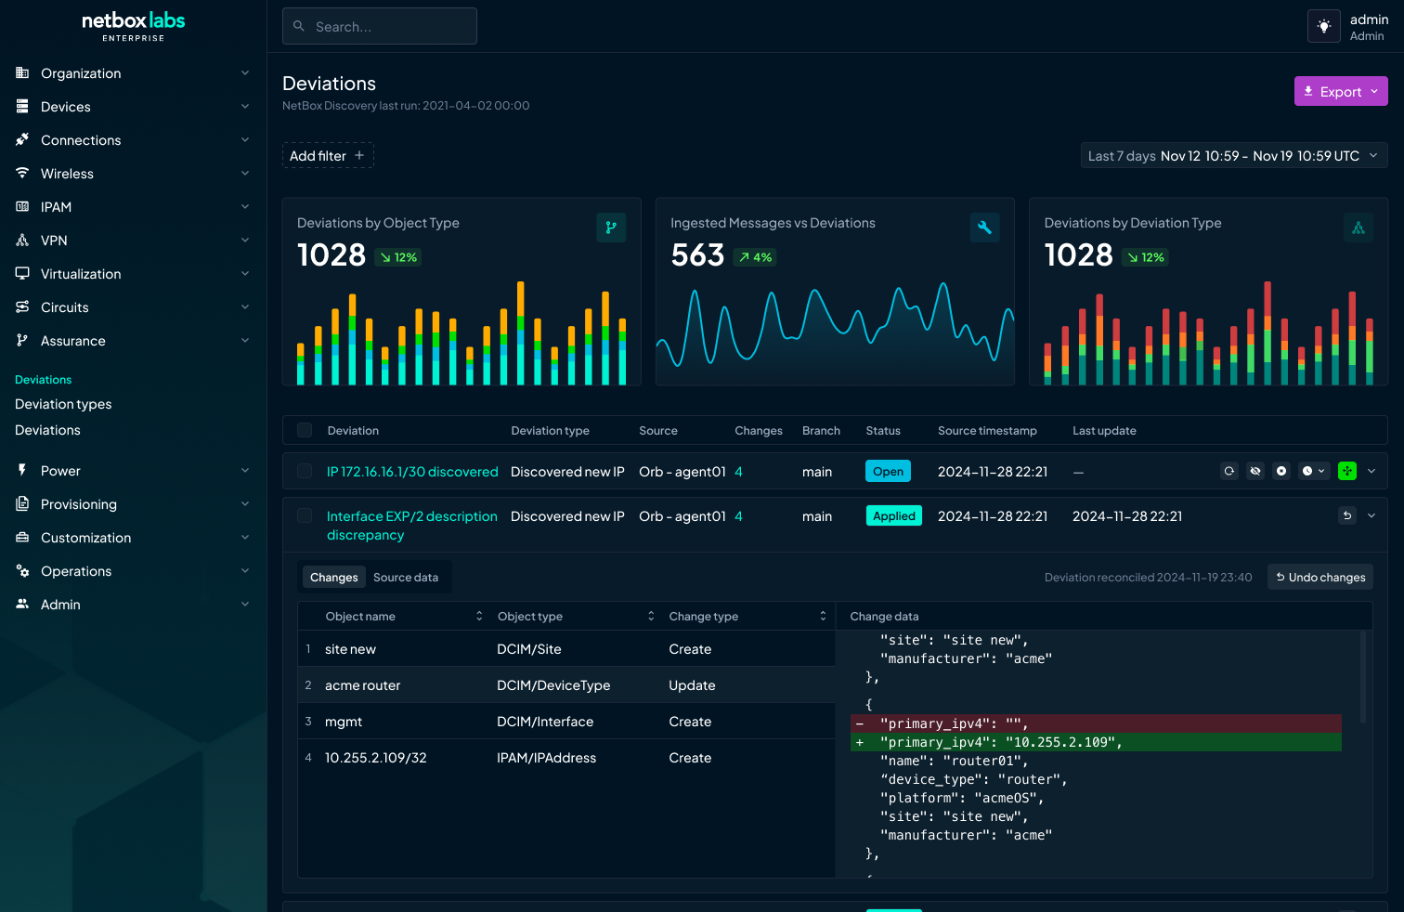Open Interface EXP/2 description discrepancy link
The width and height of the screenshot is (1404, 912).
click(x=412, y=526)
